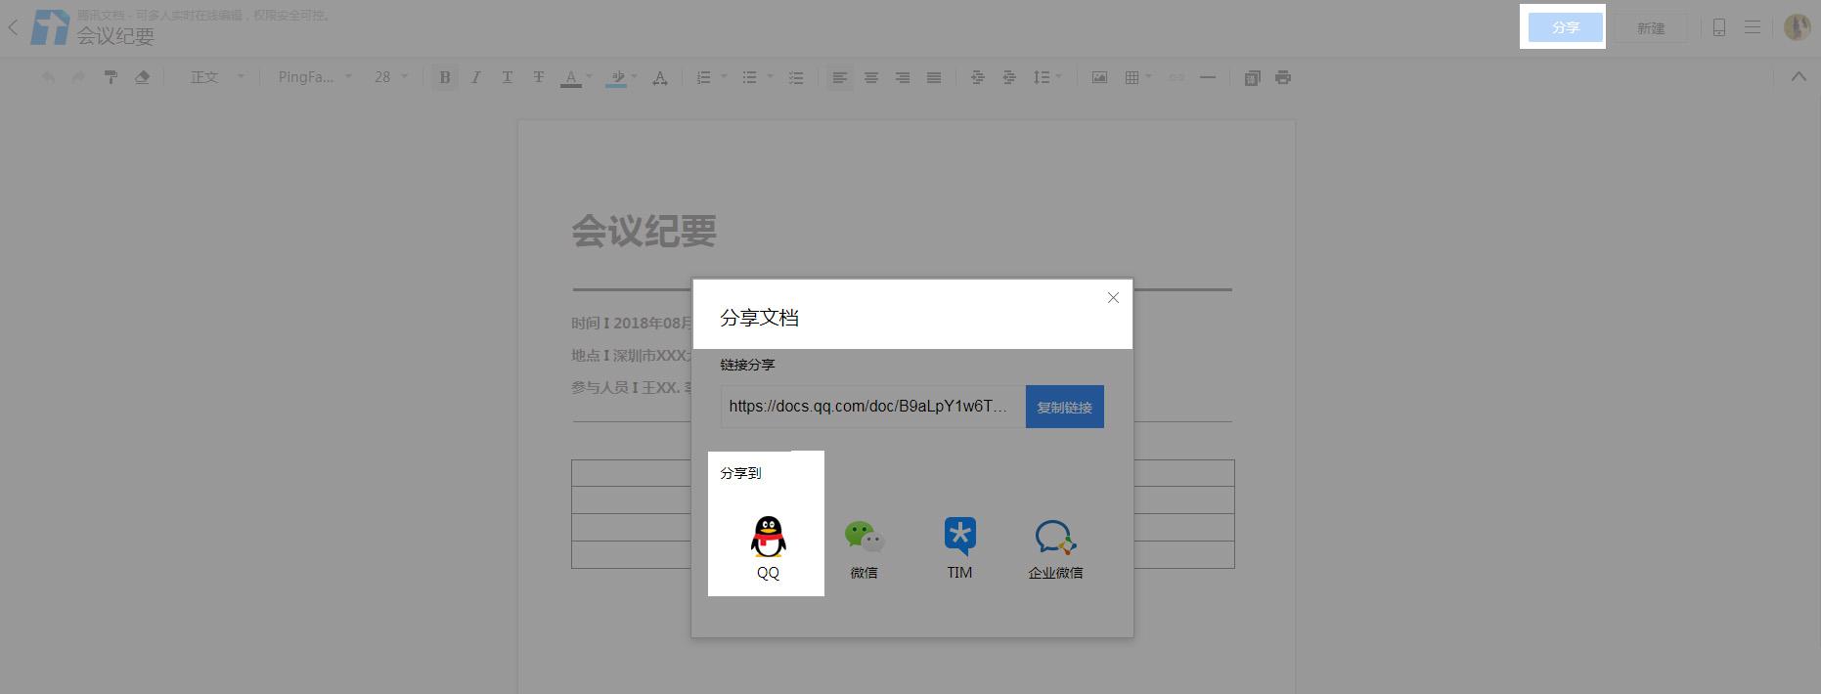The image size is (1821, 694).
Task: Open the mobile phone view icon
Action: pyautogui.click(x=1718, y=27)
